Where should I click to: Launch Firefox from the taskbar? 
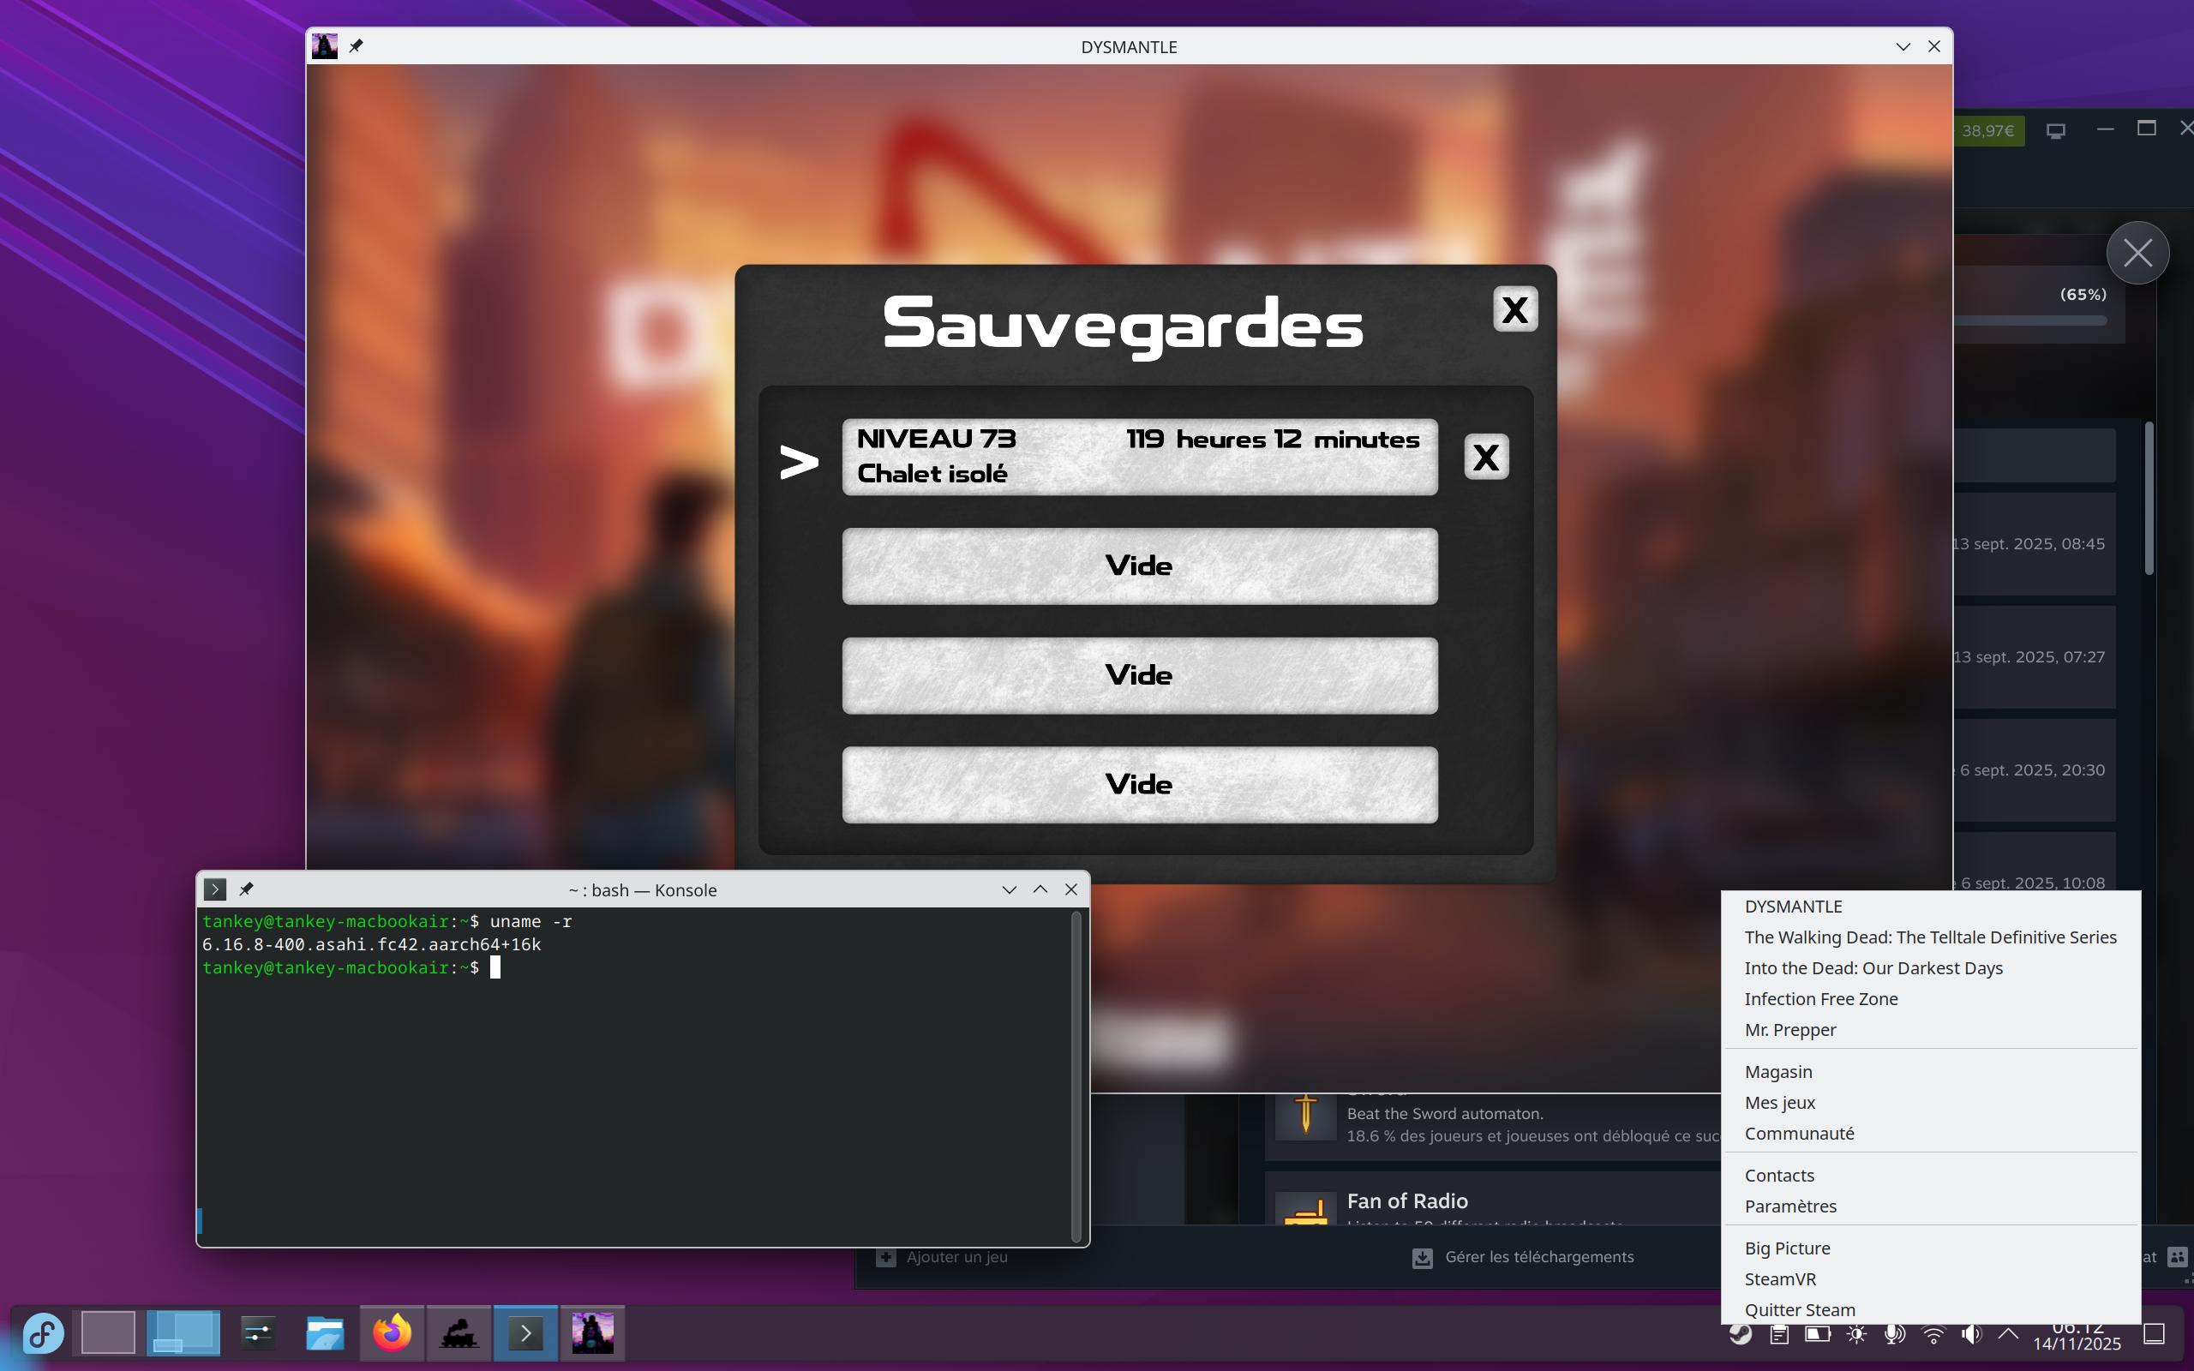pyautogui.click(x=392, y=1333)
